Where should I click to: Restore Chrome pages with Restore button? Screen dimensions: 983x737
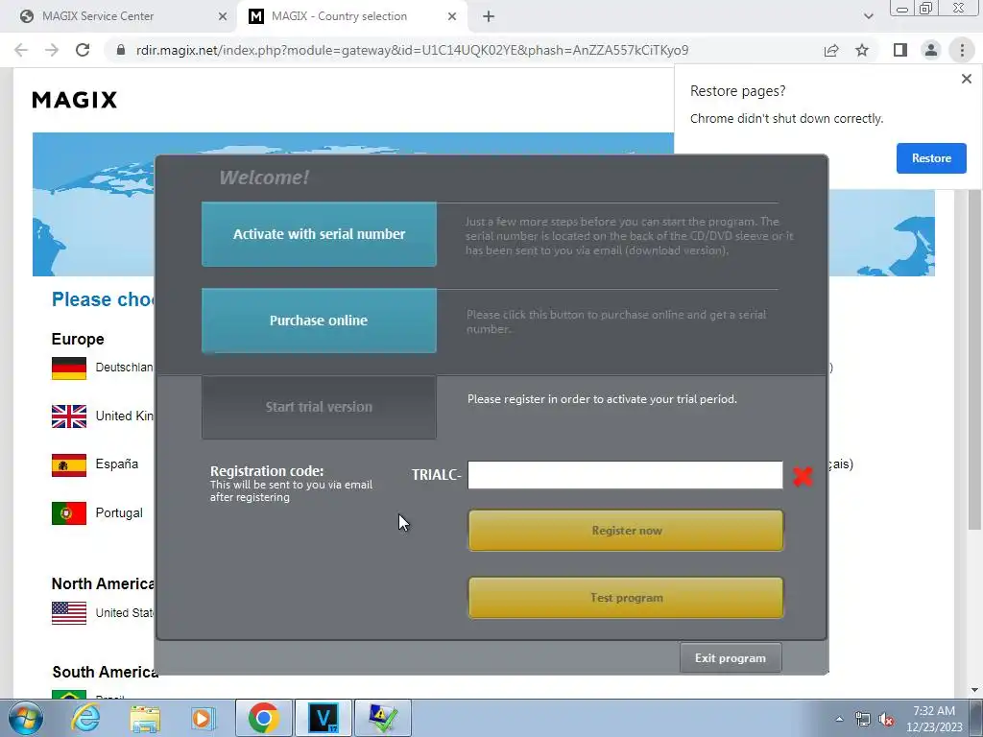931,158
